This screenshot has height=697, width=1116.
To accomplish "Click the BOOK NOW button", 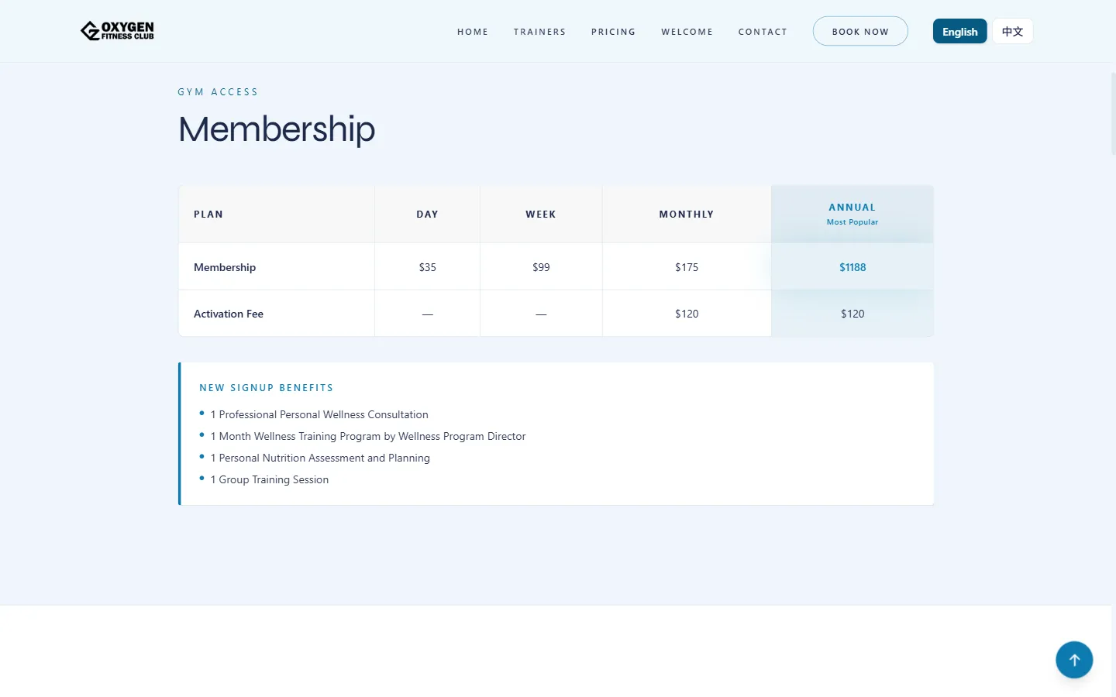I will coord(860,31).
